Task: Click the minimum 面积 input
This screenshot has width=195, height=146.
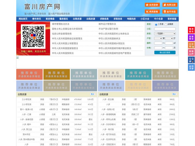Action: tap(158, 43)
